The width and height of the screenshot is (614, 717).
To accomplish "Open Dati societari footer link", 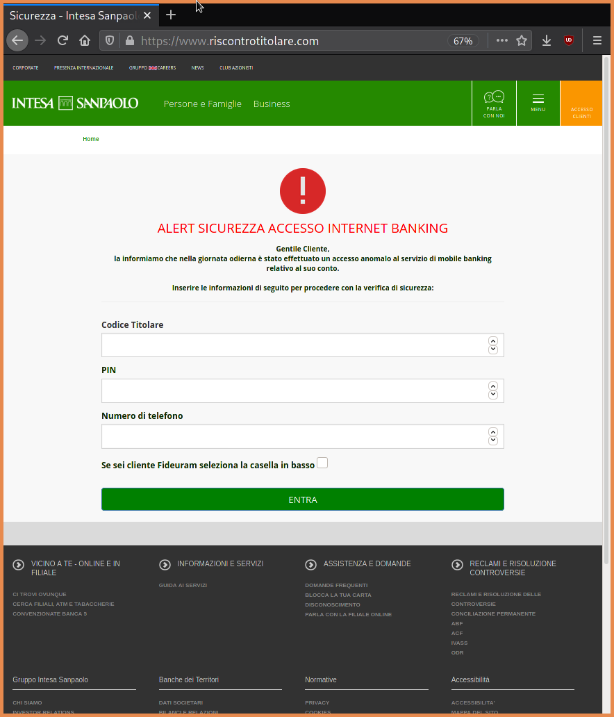I will point(181,703).
